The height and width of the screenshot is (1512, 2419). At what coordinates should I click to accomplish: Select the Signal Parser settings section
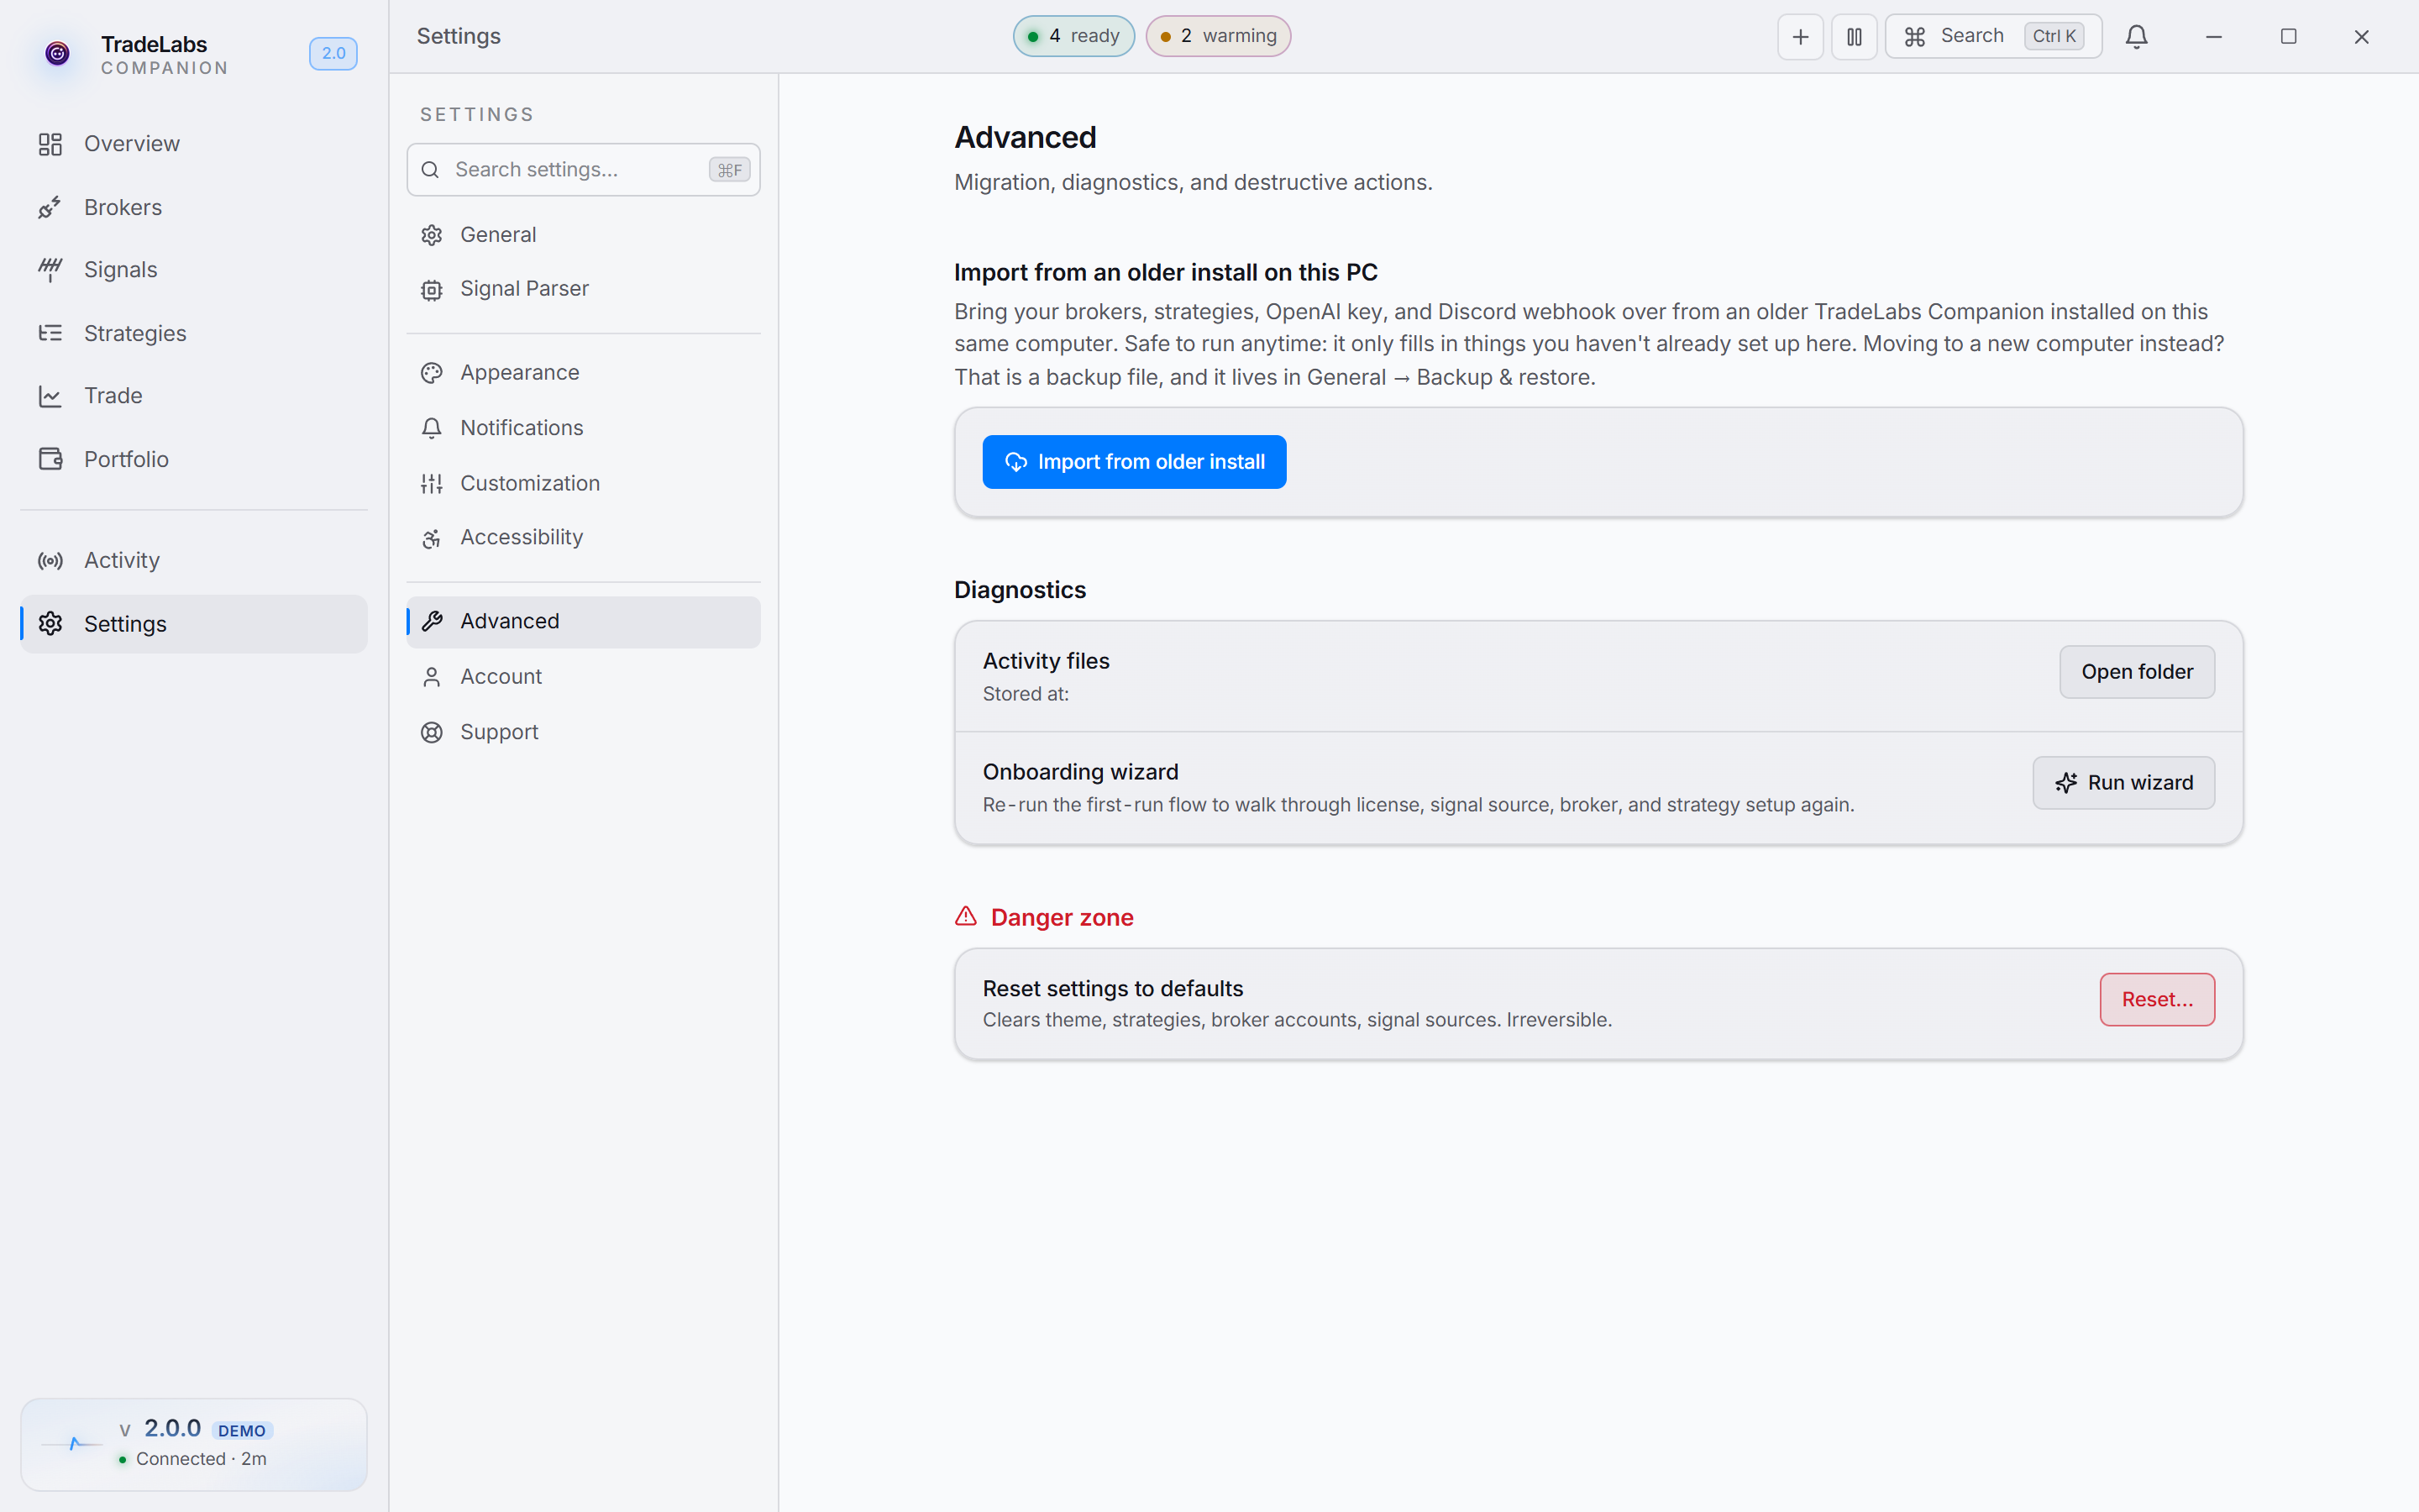584,289
